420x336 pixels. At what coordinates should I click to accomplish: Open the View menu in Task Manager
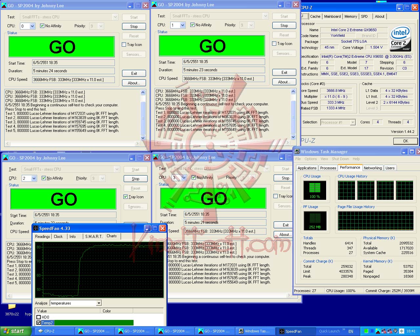tap(324, 159)
